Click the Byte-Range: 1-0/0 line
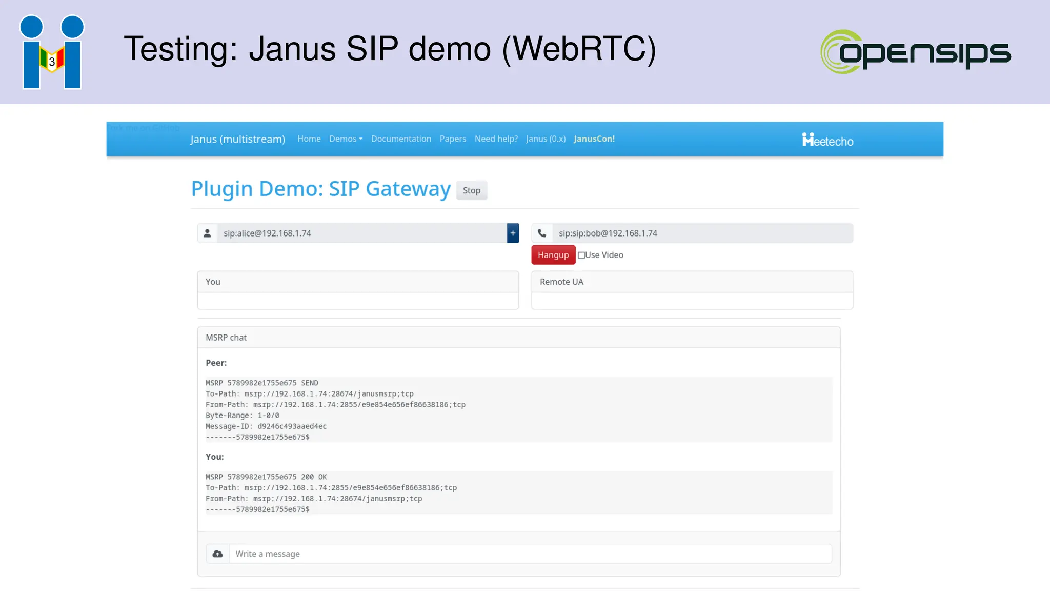The image size is (1050, 591). (x=243, y=416)
